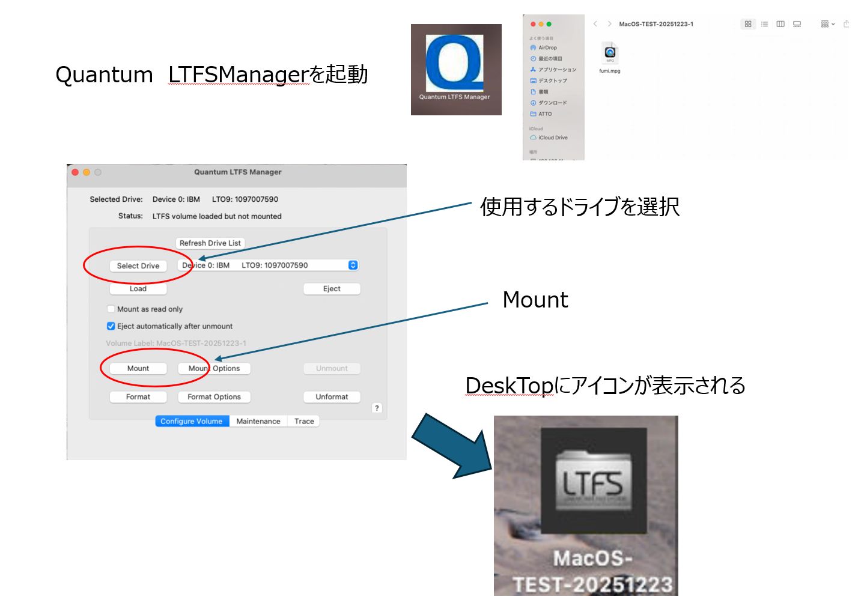Open the Device 0: IBM drive dropdown
867x606 pixels.
269,265
